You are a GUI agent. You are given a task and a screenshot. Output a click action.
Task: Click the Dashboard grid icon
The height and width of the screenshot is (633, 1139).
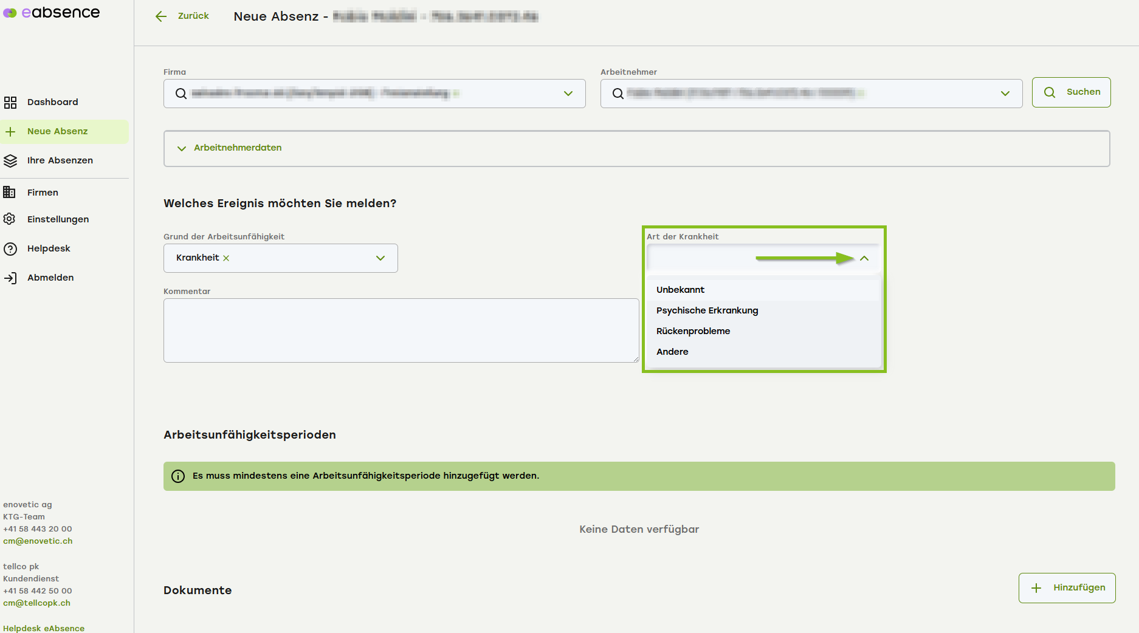click(x=10, y=103)
